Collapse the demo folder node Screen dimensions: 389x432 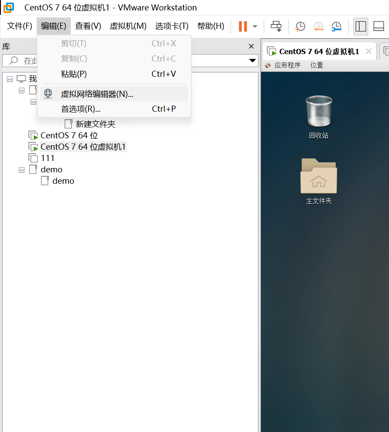[x=21, y=170]
